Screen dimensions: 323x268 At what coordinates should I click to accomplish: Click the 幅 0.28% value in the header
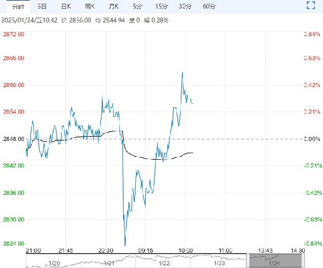click(155, 20)
